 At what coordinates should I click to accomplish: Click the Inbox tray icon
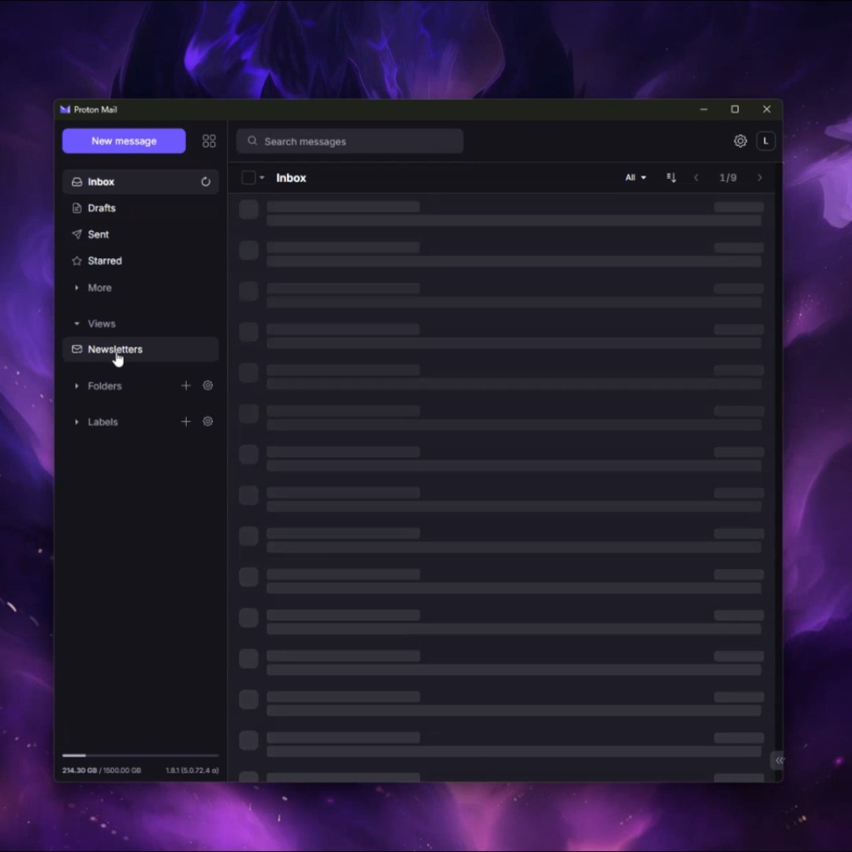click(77, 182)
